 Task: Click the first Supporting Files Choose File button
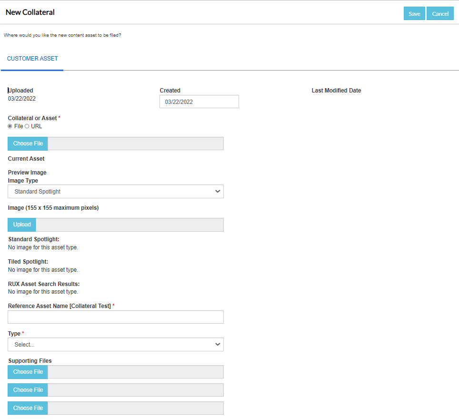28,372
